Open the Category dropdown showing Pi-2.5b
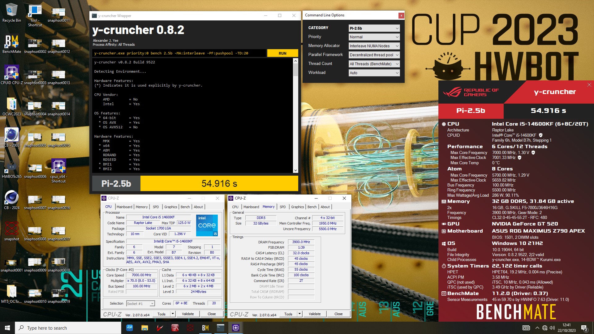The image size is (594, 334). pos(374,28)
